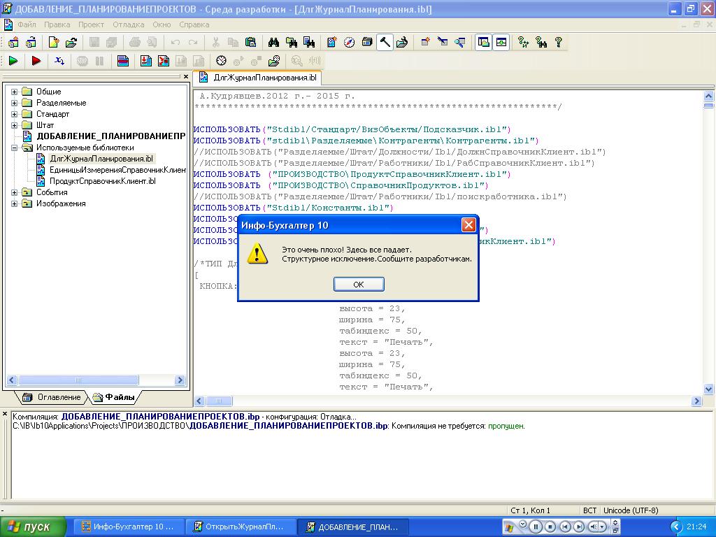Click the compass navigation icon
The height and width of the screenshot is (537, 716).
pyautogui.click(x=350, y=43)
